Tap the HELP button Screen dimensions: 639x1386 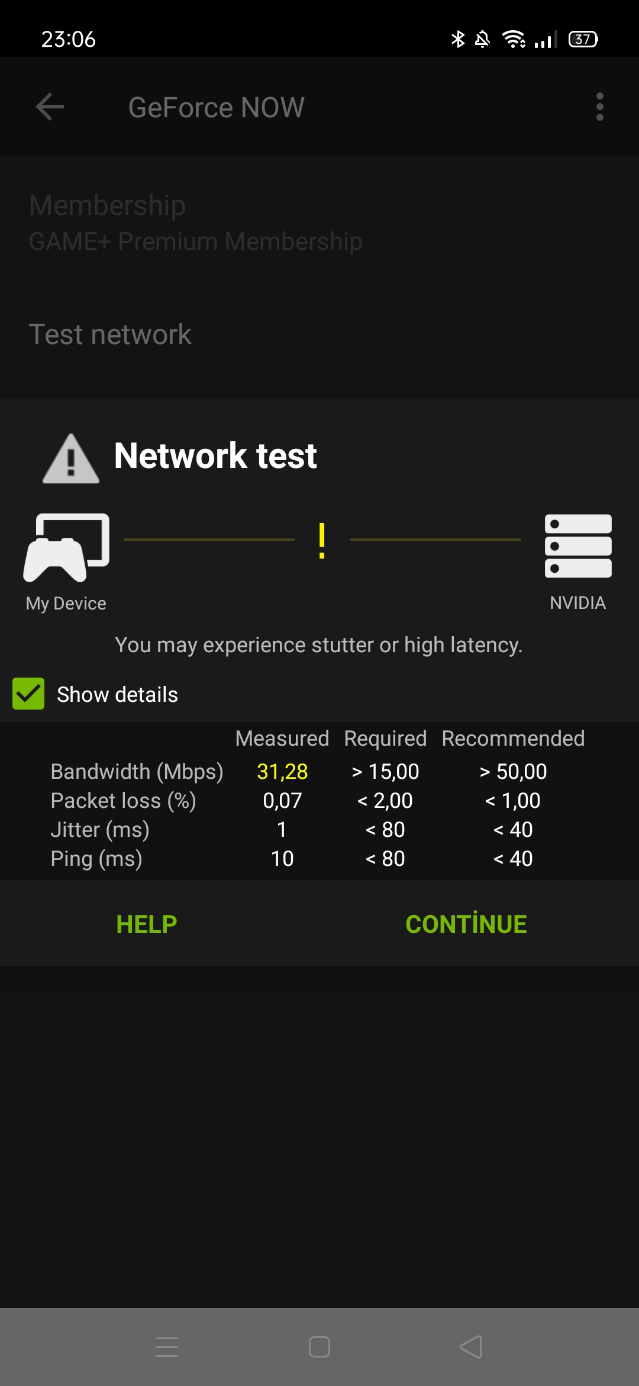pos(147,924)
